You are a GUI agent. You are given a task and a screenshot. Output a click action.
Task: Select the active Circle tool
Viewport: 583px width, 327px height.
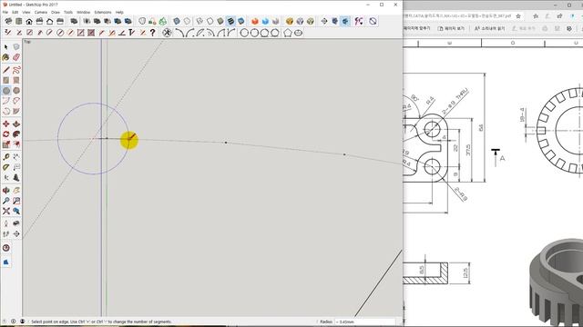pos(6,91)
